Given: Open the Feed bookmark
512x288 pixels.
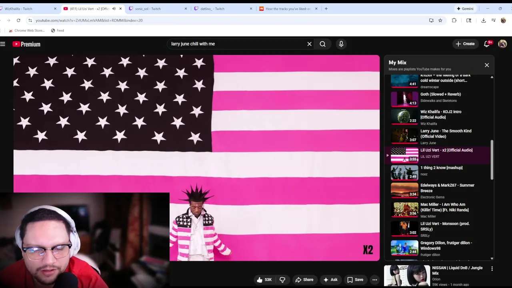Looking at the screenshot, I should point(57,30).
